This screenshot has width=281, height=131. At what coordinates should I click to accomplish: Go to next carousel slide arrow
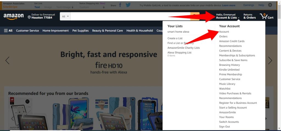(270, 60)
